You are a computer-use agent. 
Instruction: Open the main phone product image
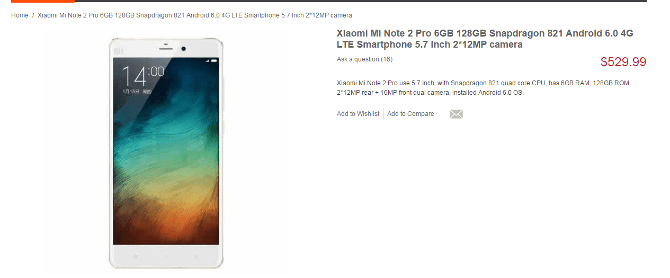click(166, 153)
